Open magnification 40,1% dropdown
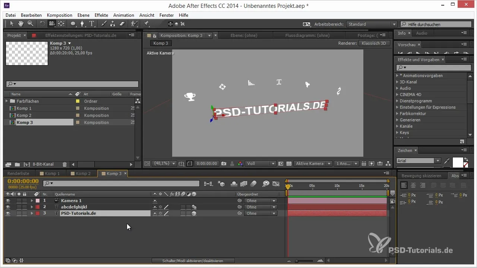The height and width of the screenshot is (268, 477). pos(164,163)
